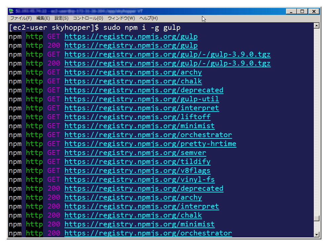The height and width of the screenshot is (246, 328).
Task: Click the gulp-util URL link
Action: click(142, 99)
